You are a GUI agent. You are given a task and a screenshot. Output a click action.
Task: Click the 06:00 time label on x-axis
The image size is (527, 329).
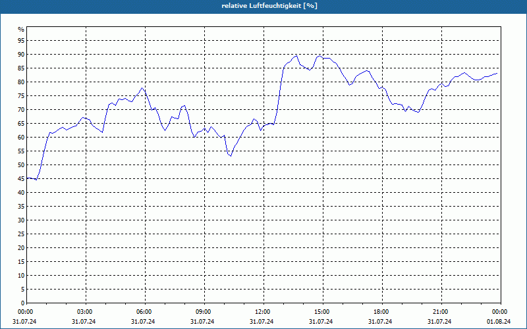145,312
